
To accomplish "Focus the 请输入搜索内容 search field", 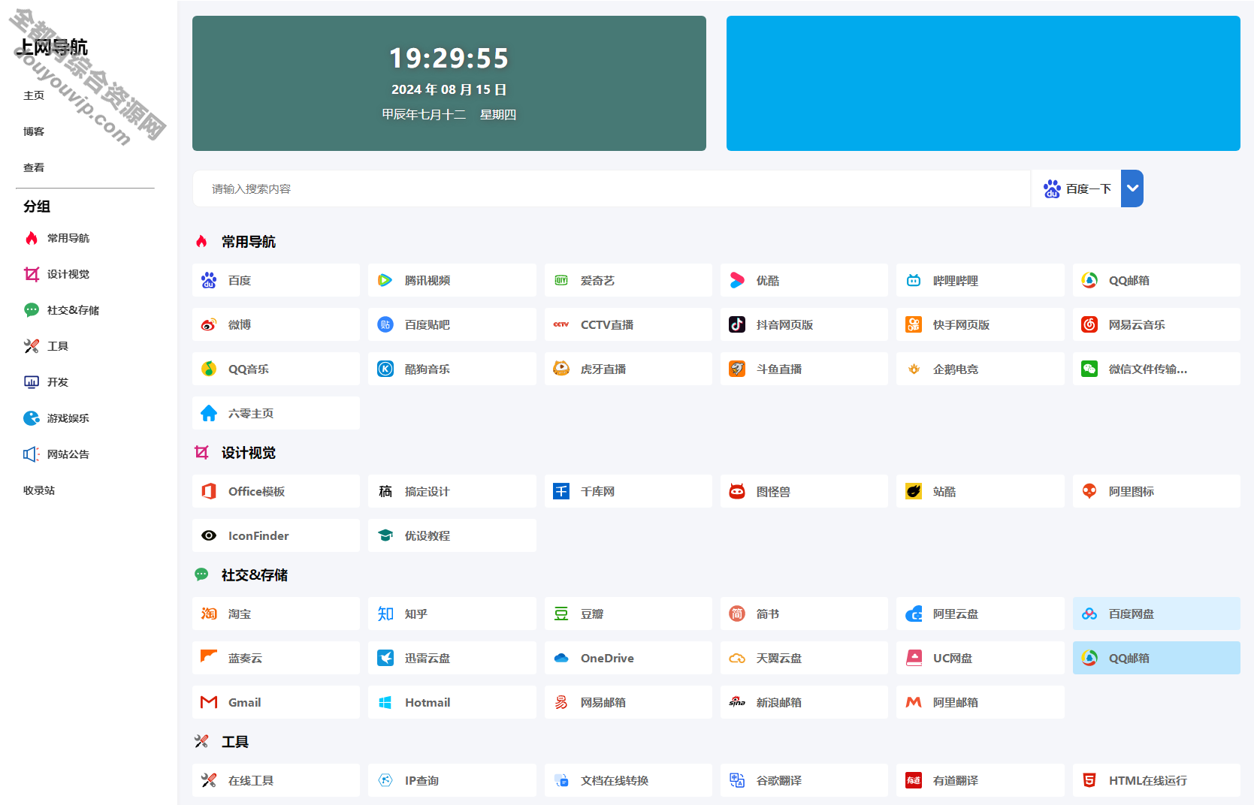I will point(612,188).
